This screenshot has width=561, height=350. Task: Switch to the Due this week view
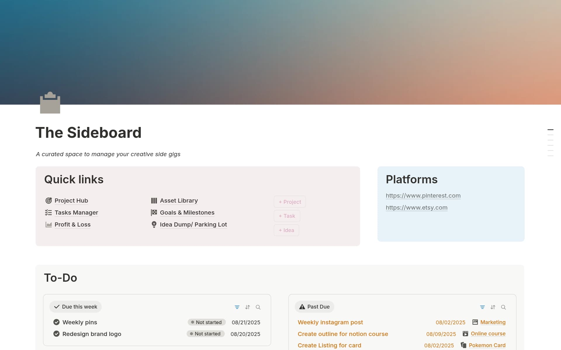[x=75, y=307]
